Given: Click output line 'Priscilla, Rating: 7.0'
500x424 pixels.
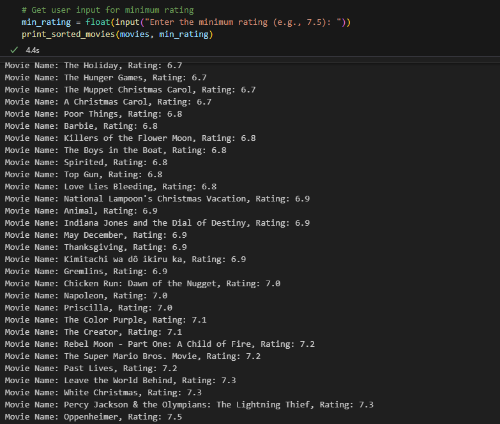Looking at the screenshot, I should 88,307.
